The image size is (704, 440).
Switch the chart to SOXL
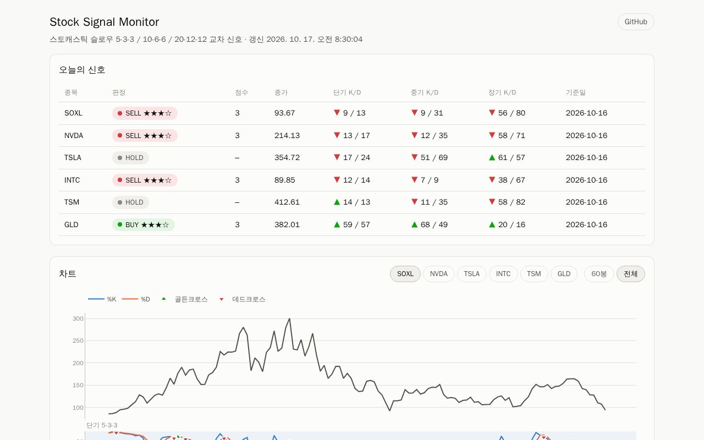(405, 274)
